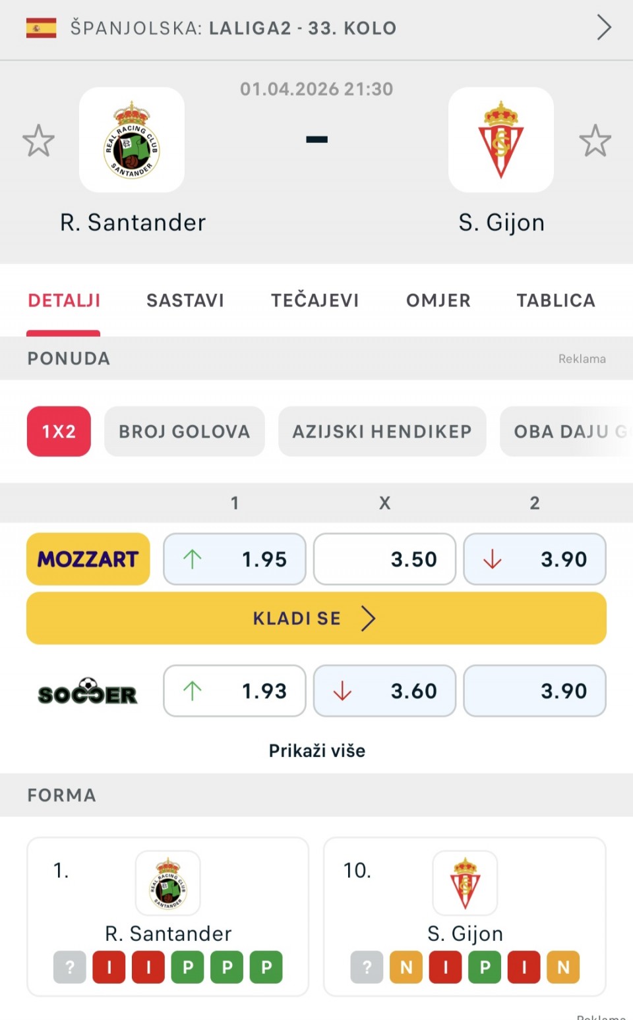Open R. Santander crest in Forma card
The height and width of the screenshot is (1020, 633).
coord(168,883)
